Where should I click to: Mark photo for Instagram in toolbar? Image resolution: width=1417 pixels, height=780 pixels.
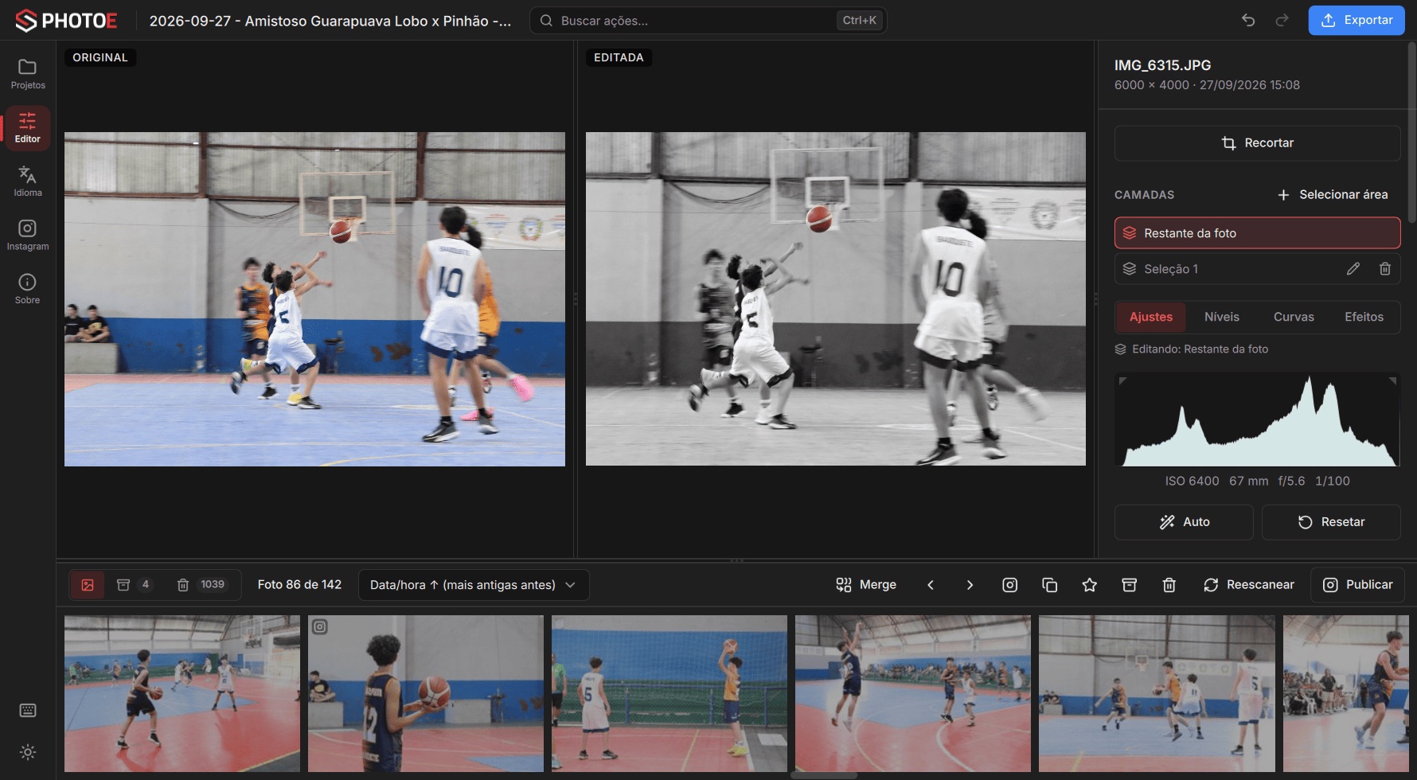click(1009, 585)
